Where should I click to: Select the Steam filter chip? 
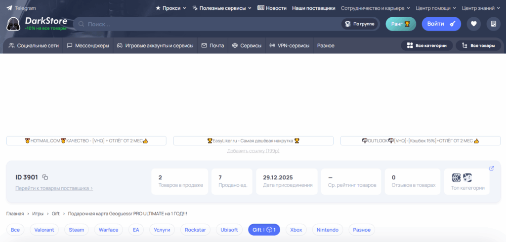pyautogui.click(x=77, y=230)
